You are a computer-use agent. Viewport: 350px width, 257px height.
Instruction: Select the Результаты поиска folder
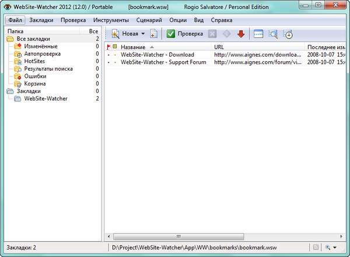(48, 69)
